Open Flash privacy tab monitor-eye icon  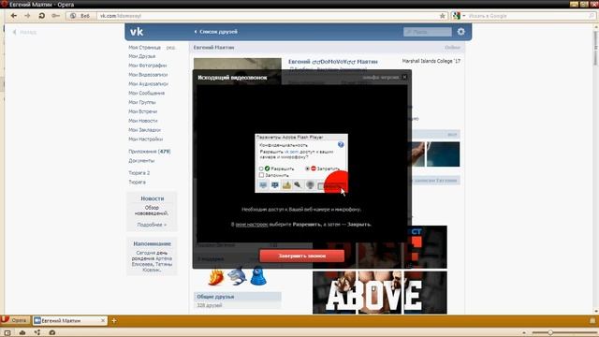point(274,185)
